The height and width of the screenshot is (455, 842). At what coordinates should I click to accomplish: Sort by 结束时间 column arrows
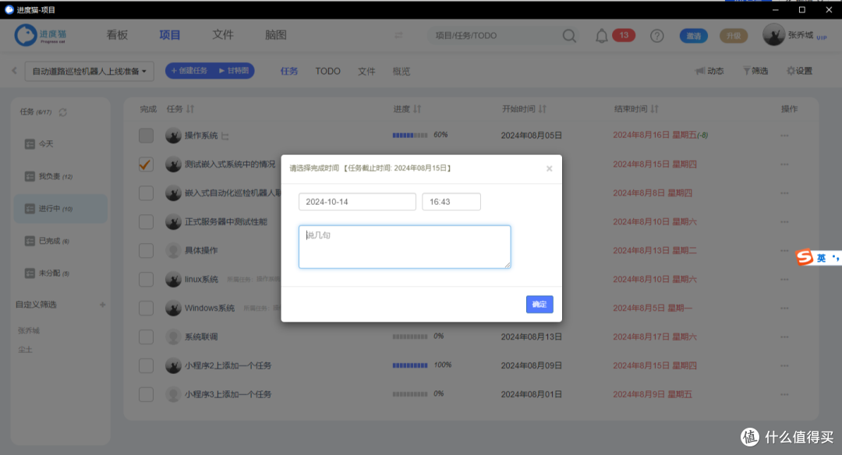[654, 109]
